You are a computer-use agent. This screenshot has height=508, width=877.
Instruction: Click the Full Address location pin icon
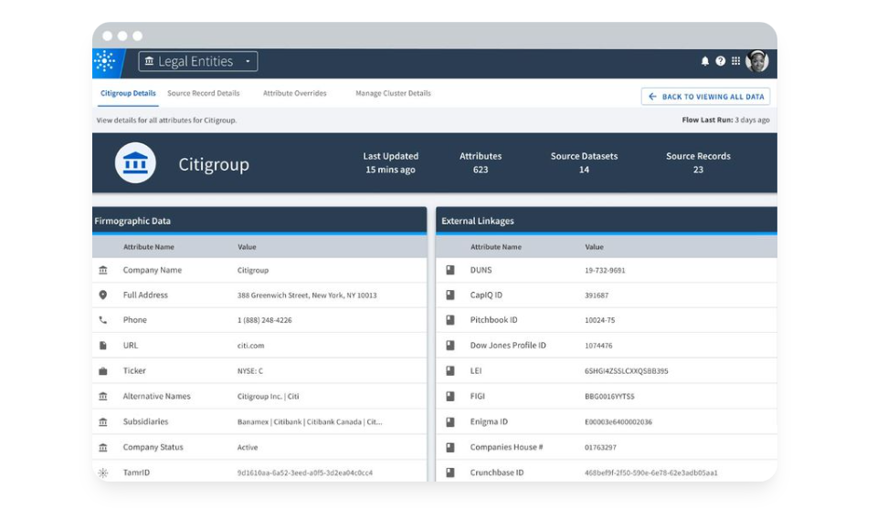103,295
